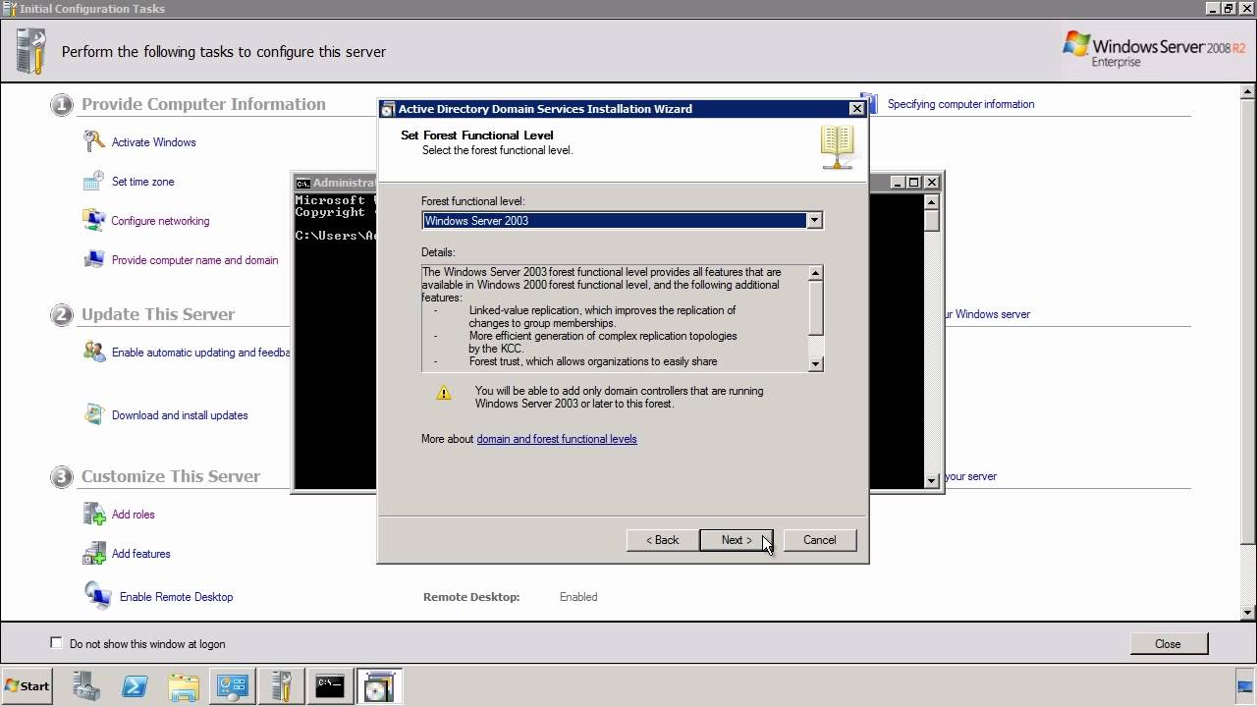Screen dimensions: 1257x707
Task: Open Provide computer name and domain link
Action: point(195,260)
